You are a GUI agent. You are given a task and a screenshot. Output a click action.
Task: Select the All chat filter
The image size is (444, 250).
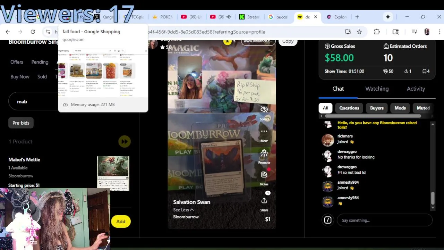[x=325, y=108]
